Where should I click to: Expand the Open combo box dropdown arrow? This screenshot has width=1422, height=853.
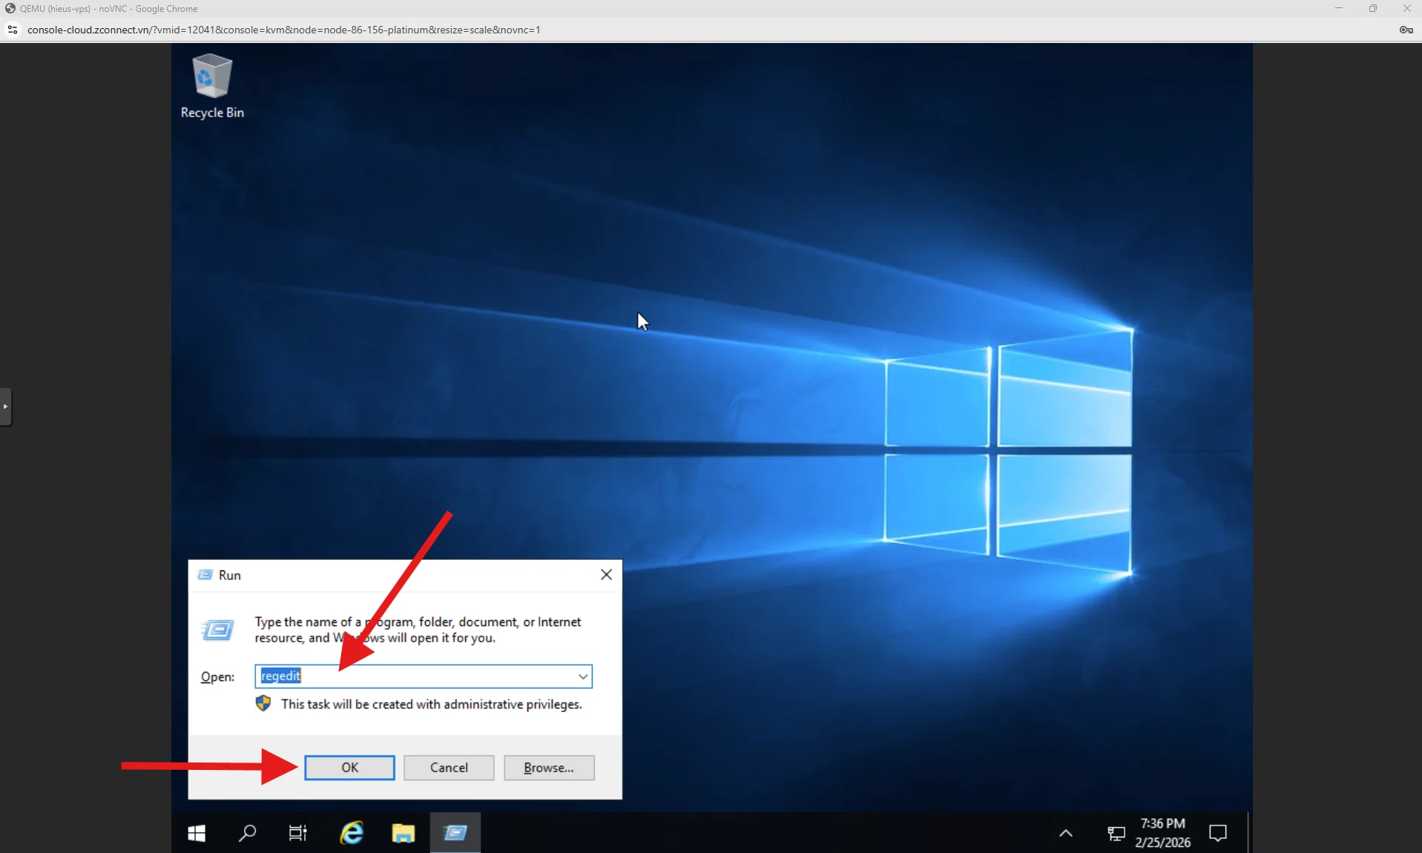pyautogui.click(x=583, y=676)
